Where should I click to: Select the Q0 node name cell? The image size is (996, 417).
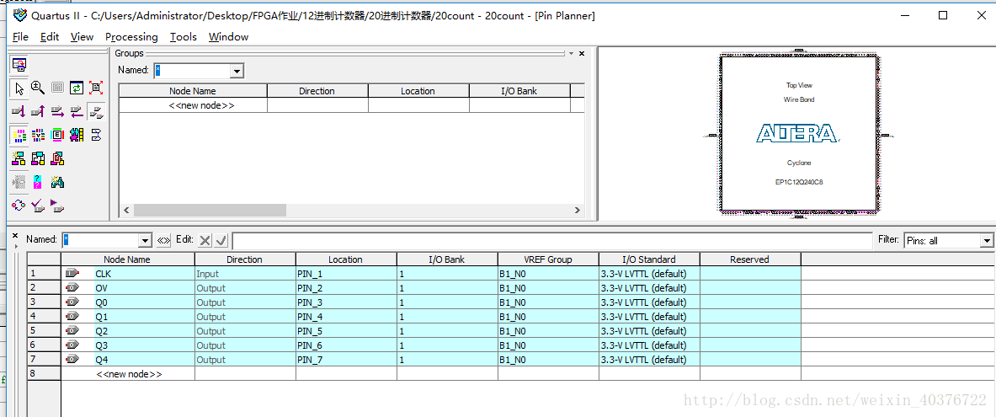tap(128, 302)
